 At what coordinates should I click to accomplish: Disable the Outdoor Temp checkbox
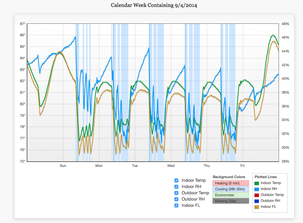click(176, 193)
